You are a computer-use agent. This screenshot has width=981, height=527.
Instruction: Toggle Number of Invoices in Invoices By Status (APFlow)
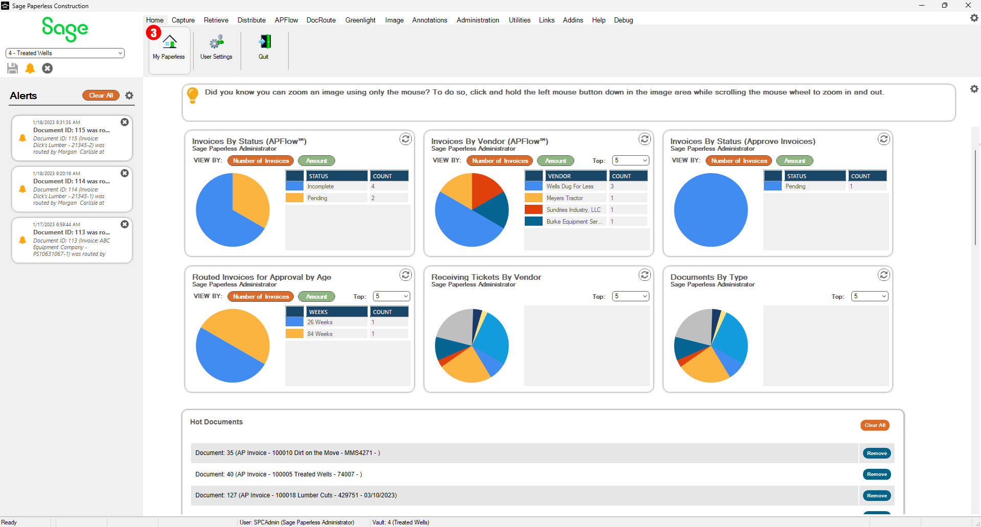coord(261,161)
